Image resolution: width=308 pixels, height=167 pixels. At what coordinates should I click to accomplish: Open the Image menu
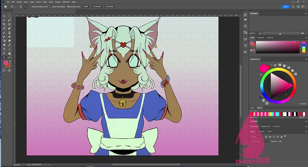pyautogui.click(x=19, y=2)
